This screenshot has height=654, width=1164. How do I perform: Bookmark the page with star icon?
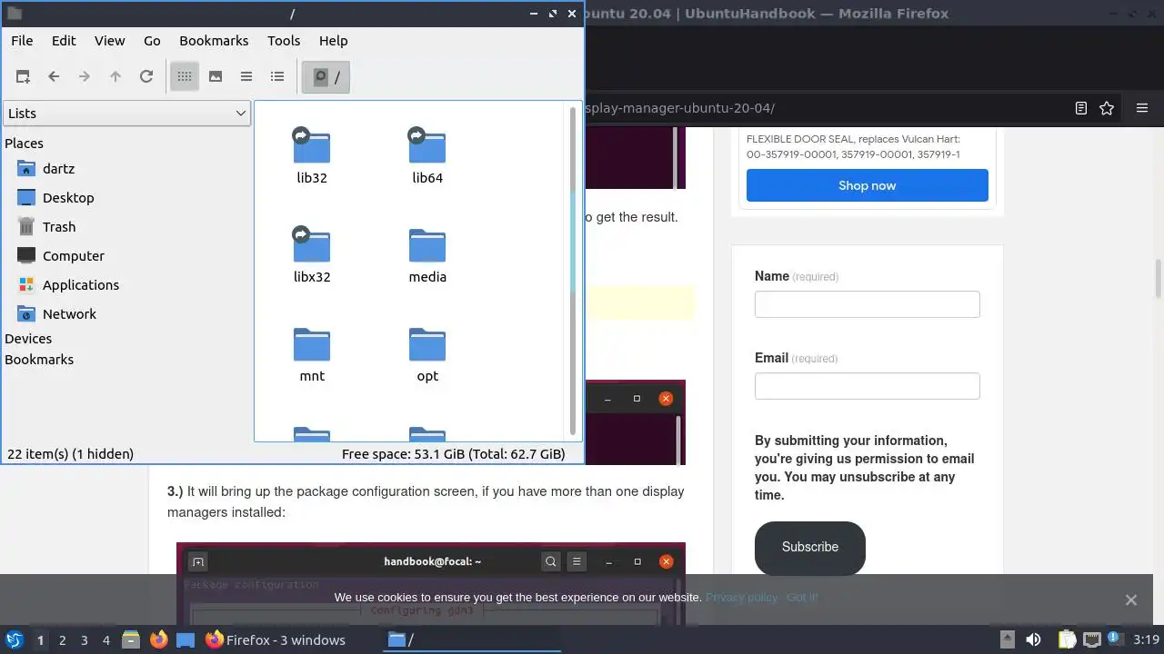coord(1107,108)
